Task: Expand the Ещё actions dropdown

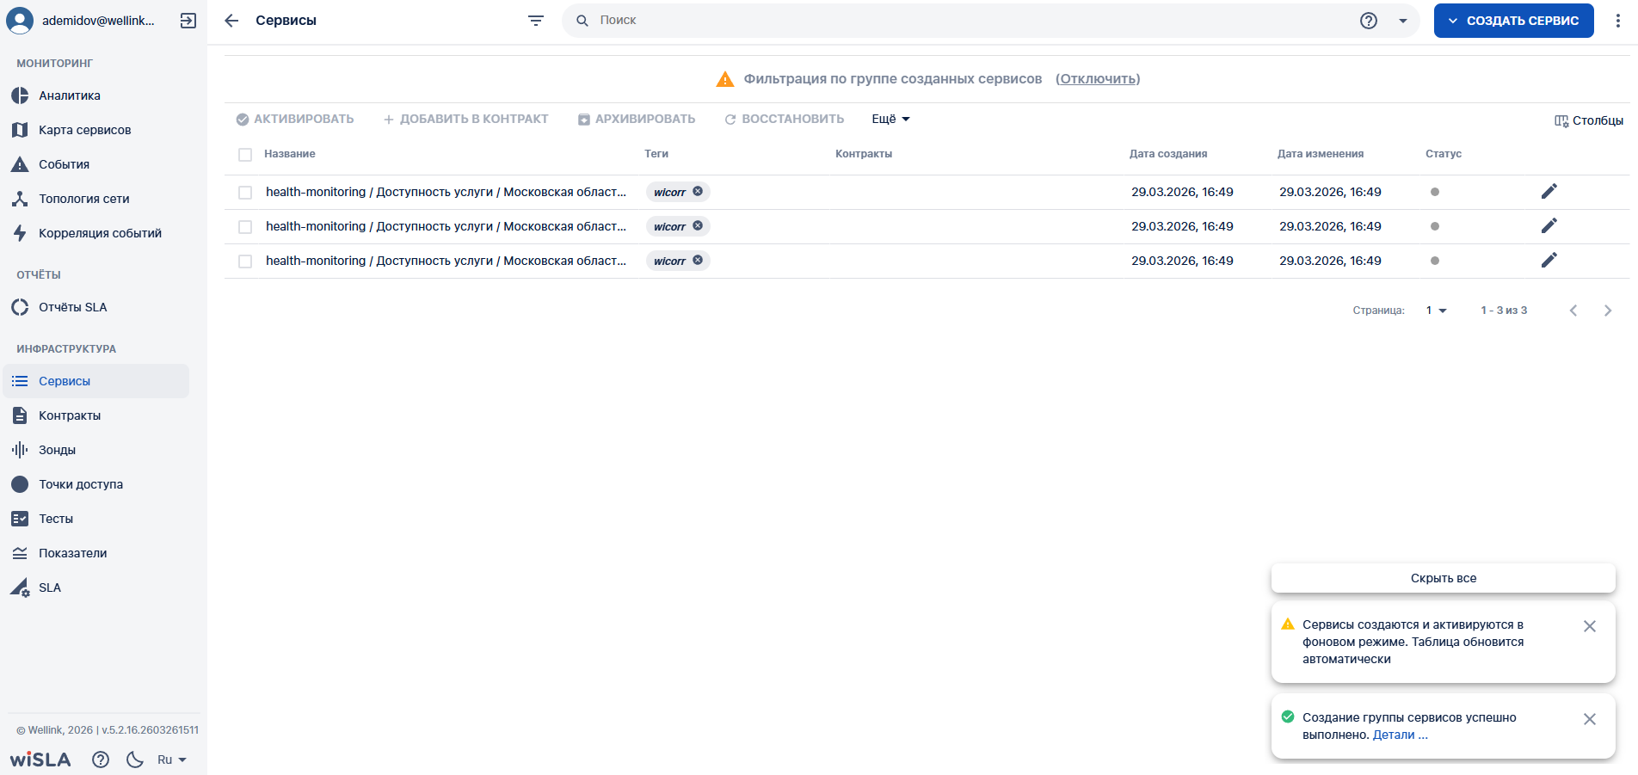Action: point(890,119)
